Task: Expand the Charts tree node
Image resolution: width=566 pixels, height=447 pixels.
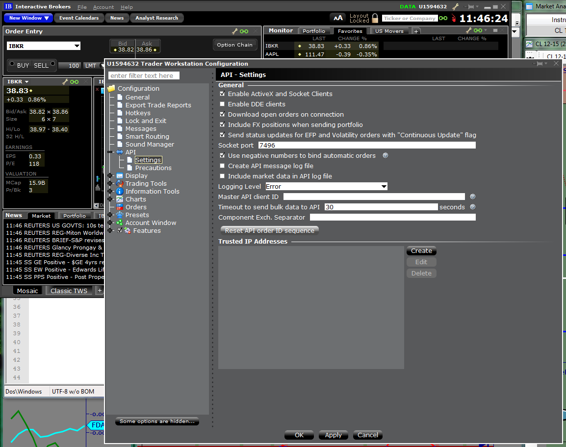Action: [x=110, y=199]
